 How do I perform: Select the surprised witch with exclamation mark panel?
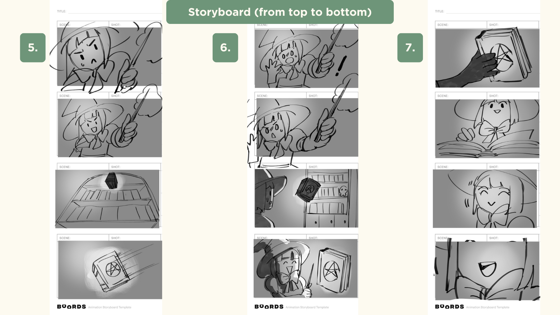(306, 58)
